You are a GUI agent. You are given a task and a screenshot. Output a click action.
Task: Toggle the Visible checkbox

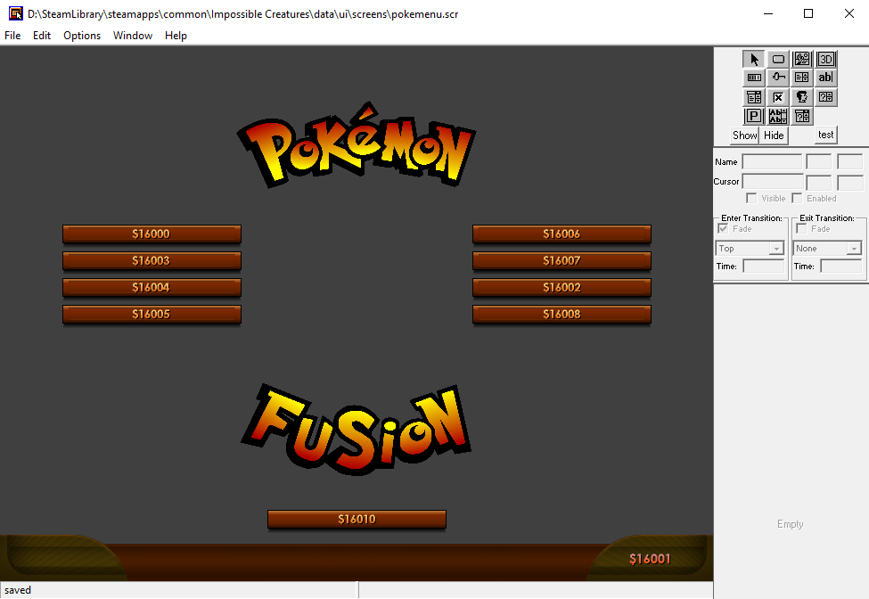[x=751, y=199]
